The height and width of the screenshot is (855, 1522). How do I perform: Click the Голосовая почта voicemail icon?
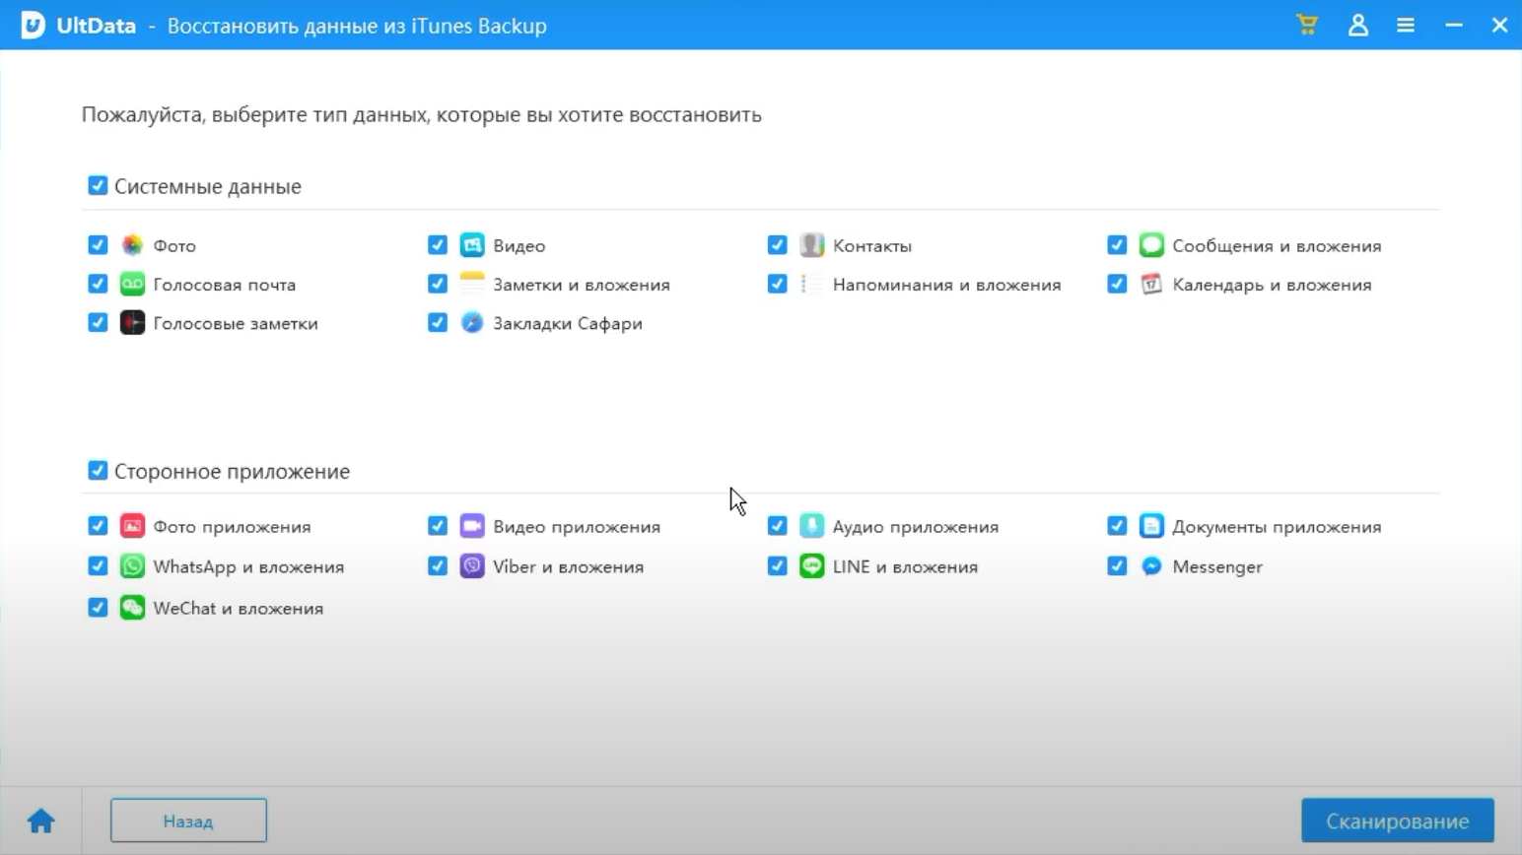click(132, 284)
